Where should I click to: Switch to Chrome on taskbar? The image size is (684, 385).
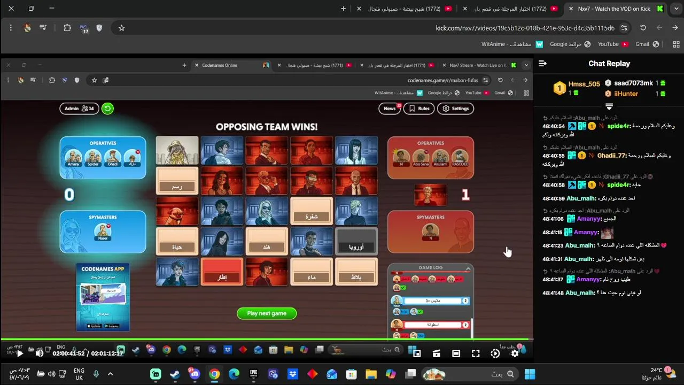coord(214,374)
